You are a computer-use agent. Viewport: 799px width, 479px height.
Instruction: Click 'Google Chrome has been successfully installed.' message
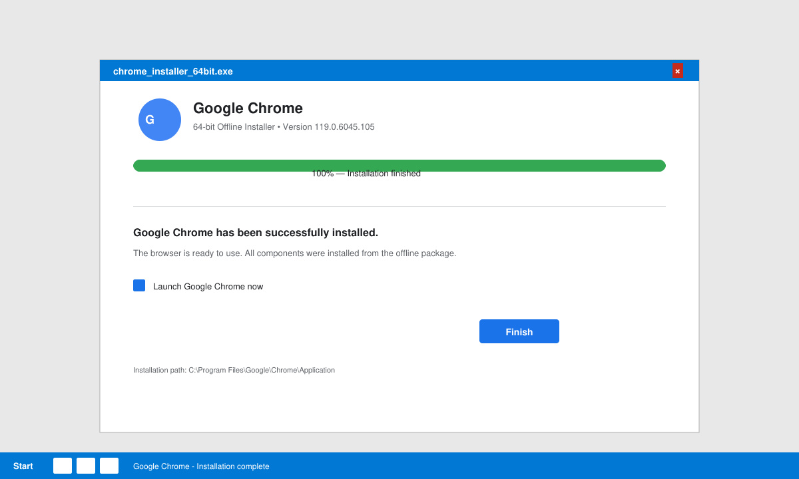click(x=256, y=233)
